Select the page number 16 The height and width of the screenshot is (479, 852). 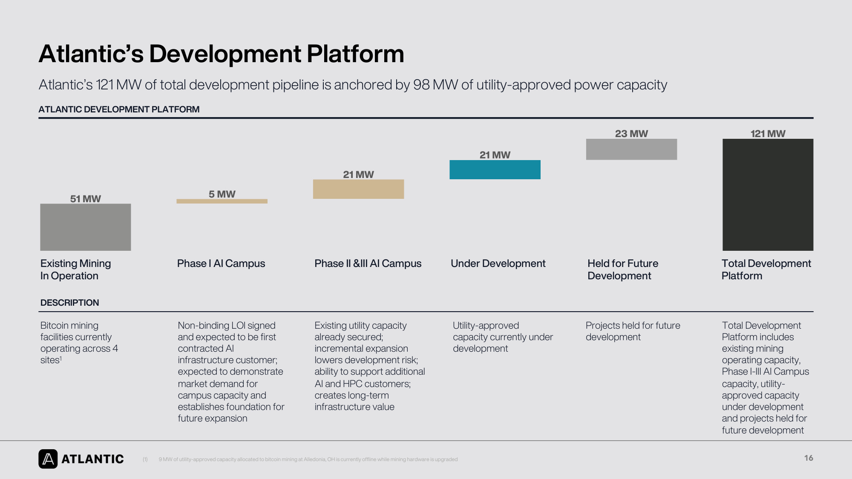pyautogui.click(x=809, y=458)
